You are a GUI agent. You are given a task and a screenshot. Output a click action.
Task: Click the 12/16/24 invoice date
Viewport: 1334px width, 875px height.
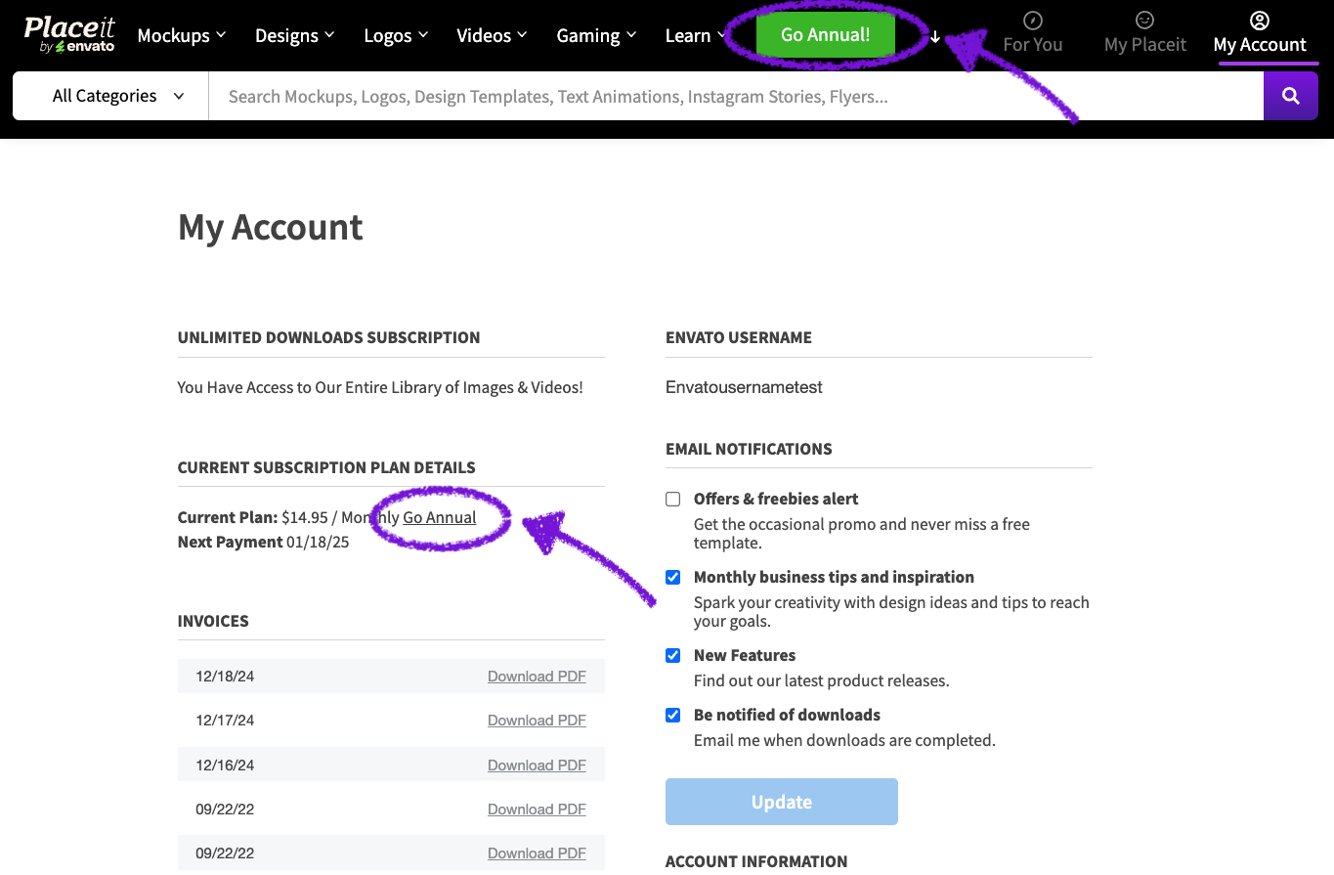(225, 766)
